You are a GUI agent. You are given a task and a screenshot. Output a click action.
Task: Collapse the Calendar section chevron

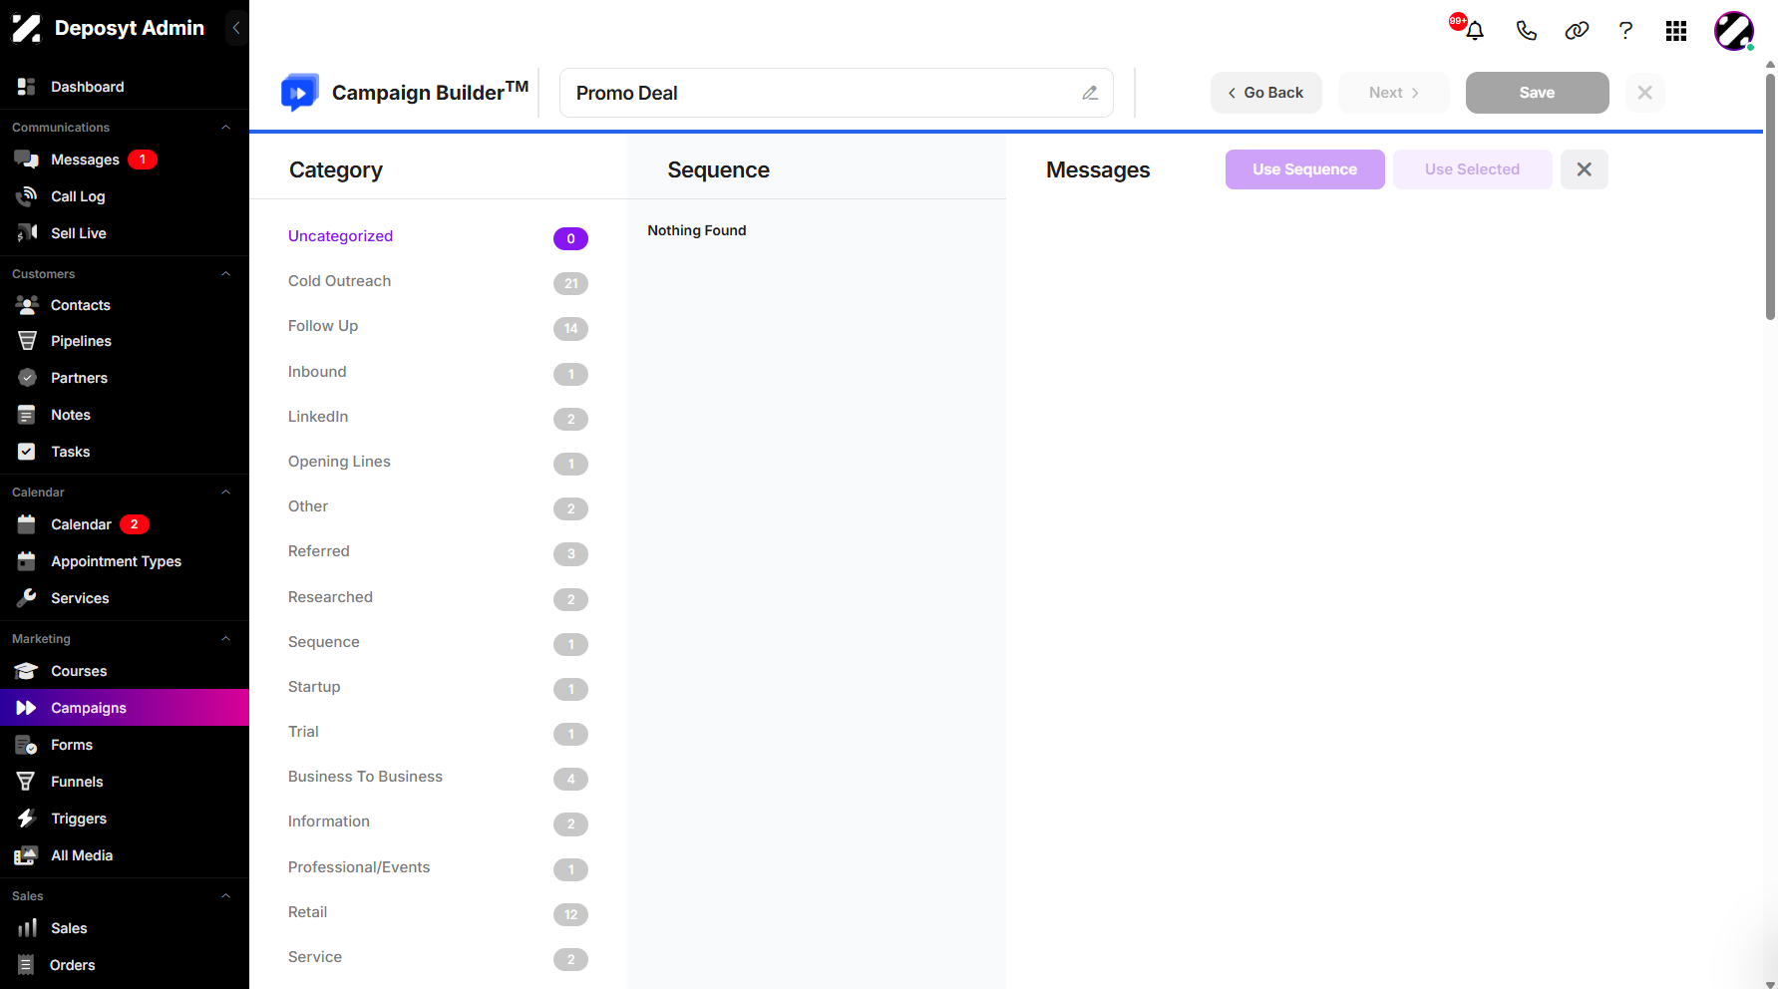pos(225,493)
